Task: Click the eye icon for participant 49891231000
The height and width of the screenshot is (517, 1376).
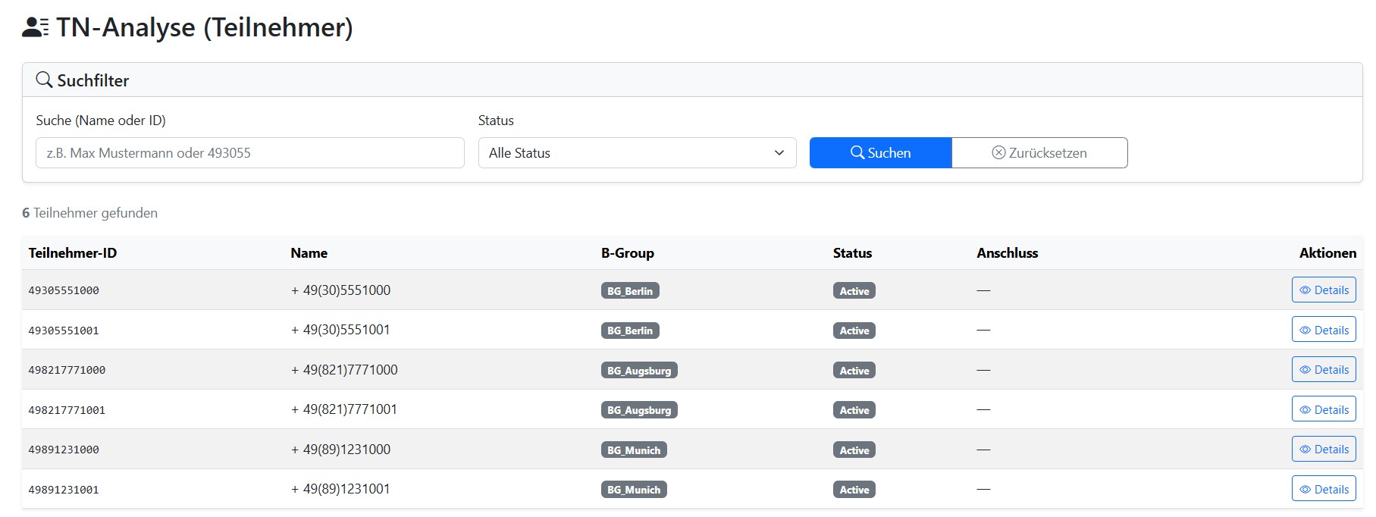Action: 1305,450
